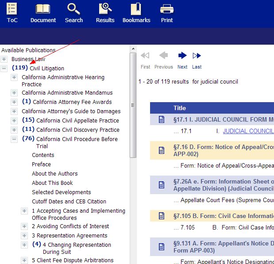Open Cutoff Dates and CEB Citation
This screenshot has width=274, height=264.
(69, 202)
